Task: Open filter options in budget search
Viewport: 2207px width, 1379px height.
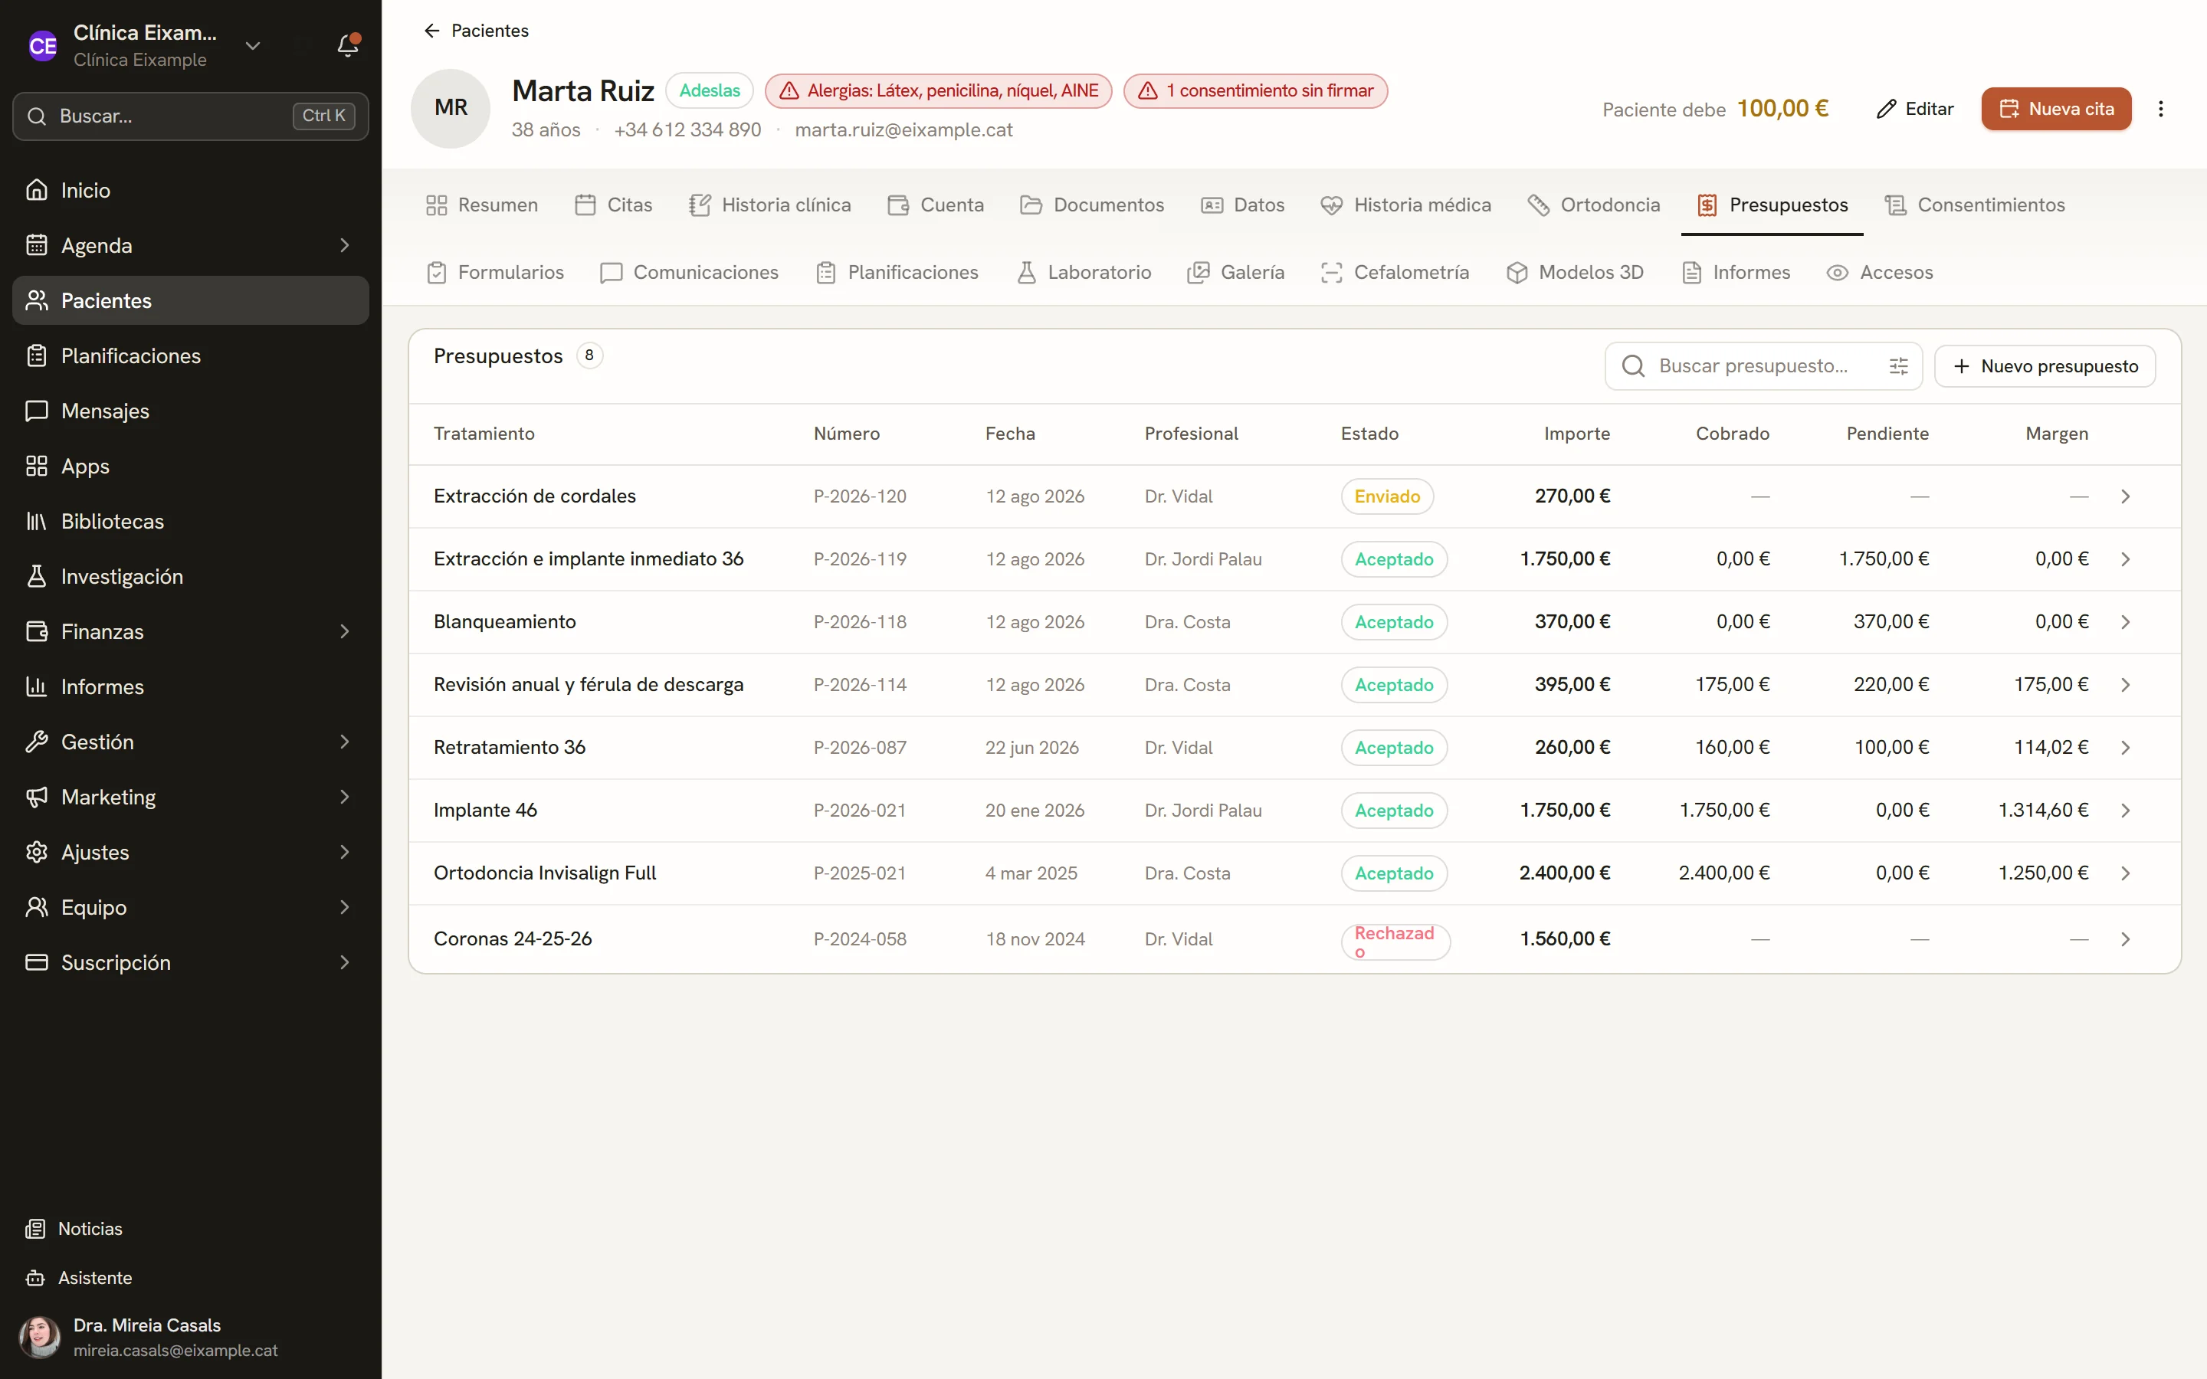Action: click(x=1899, y=365)
